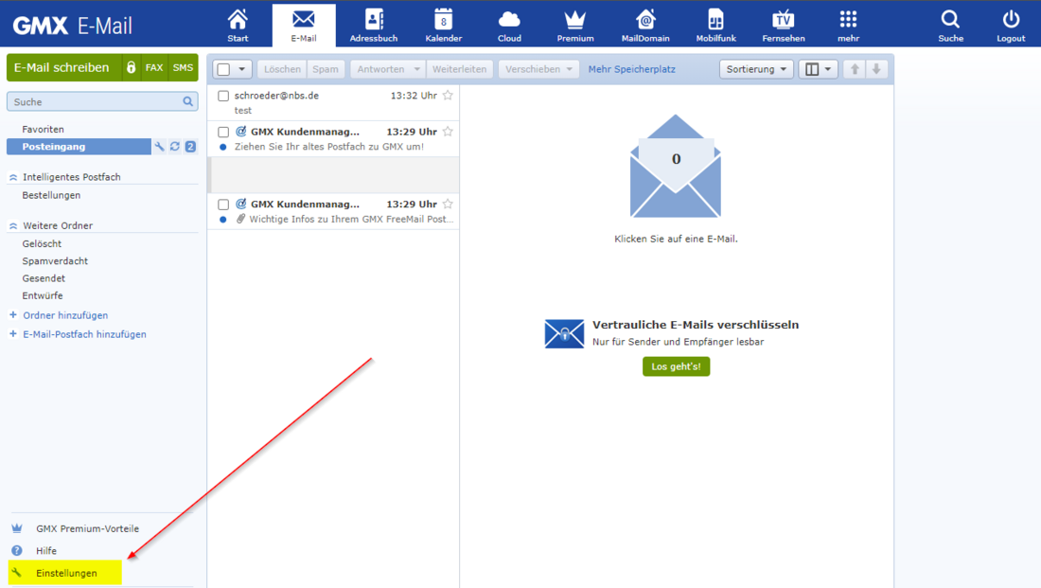Click the Posteingang wrench settings icon

coord(159,146)
